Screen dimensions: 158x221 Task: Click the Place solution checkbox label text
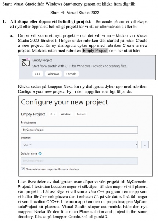52,169
